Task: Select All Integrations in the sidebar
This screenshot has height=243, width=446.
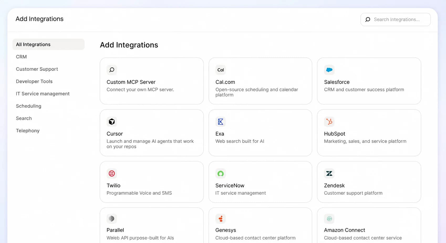Action: [48, 44]
